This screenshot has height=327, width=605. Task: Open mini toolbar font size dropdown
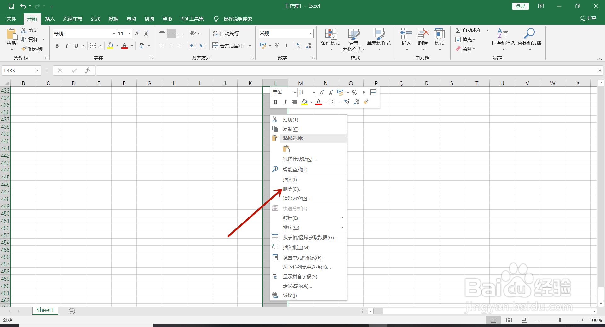coord(314,92)
